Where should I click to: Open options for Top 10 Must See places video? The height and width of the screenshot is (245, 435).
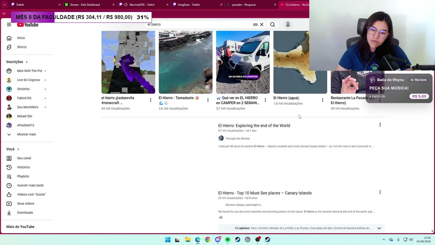380,192
